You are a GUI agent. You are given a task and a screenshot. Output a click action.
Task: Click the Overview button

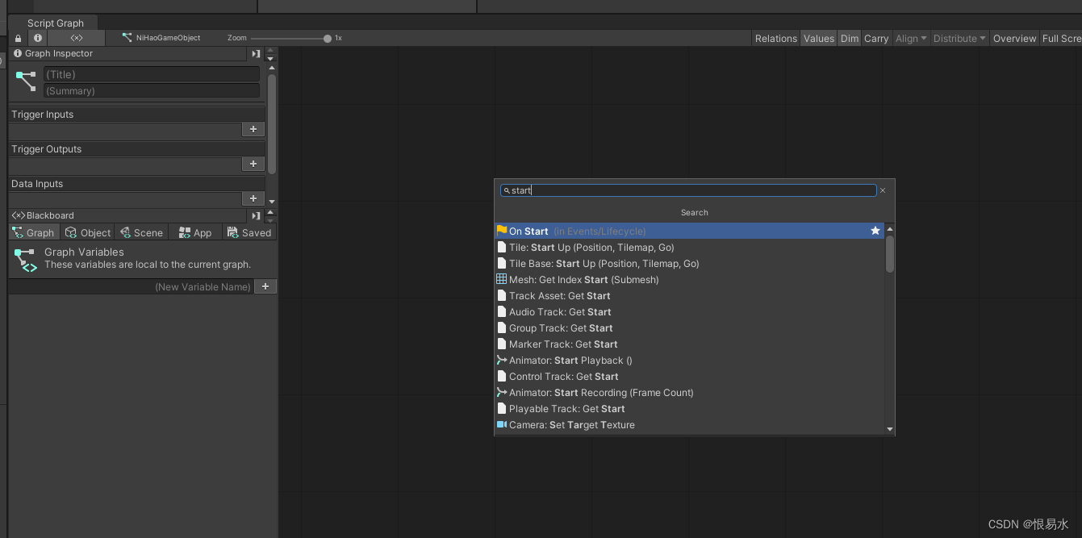pos(1014,38)
